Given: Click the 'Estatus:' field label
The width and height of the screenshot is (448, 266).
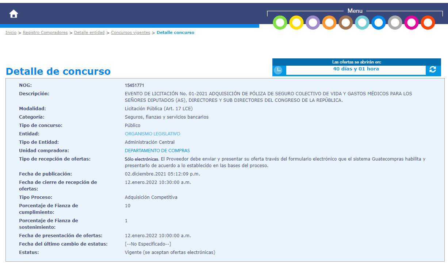Looking at the screenshot, I should point(29,252).
